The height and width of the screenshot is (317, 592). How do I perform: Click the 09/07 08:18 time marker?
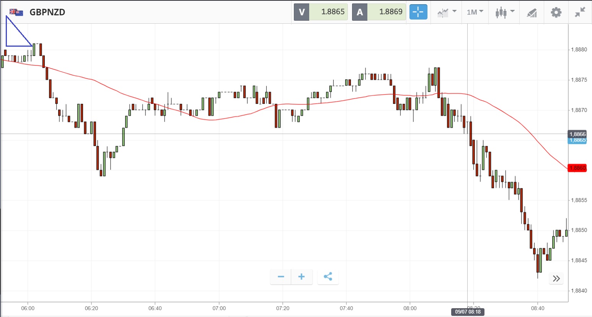[x=468, y=312]
